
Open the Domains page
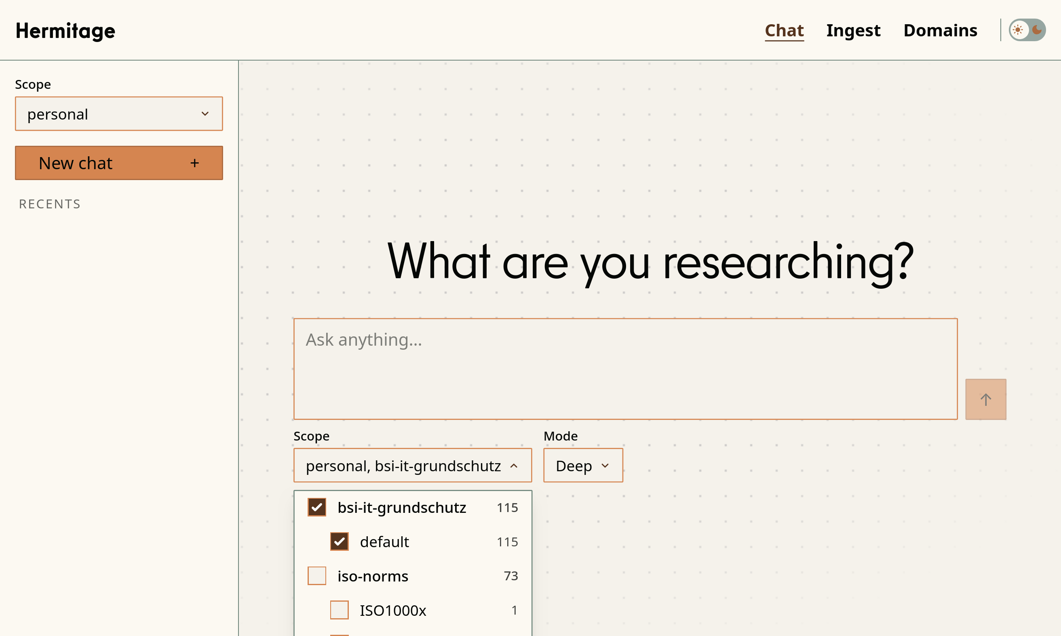[x=940, y=30]
